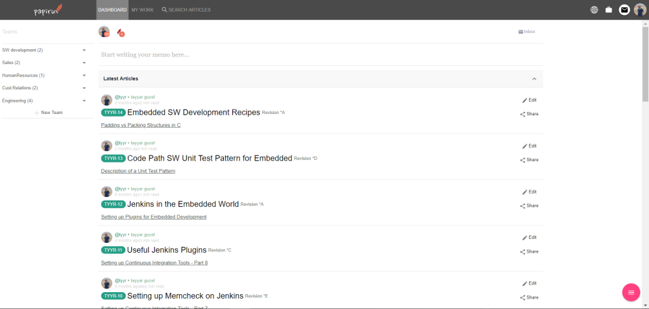Click the memo writing input field
Image resolution: width=649 pixels, height=309 pixels.
click(x=318, y=54)
